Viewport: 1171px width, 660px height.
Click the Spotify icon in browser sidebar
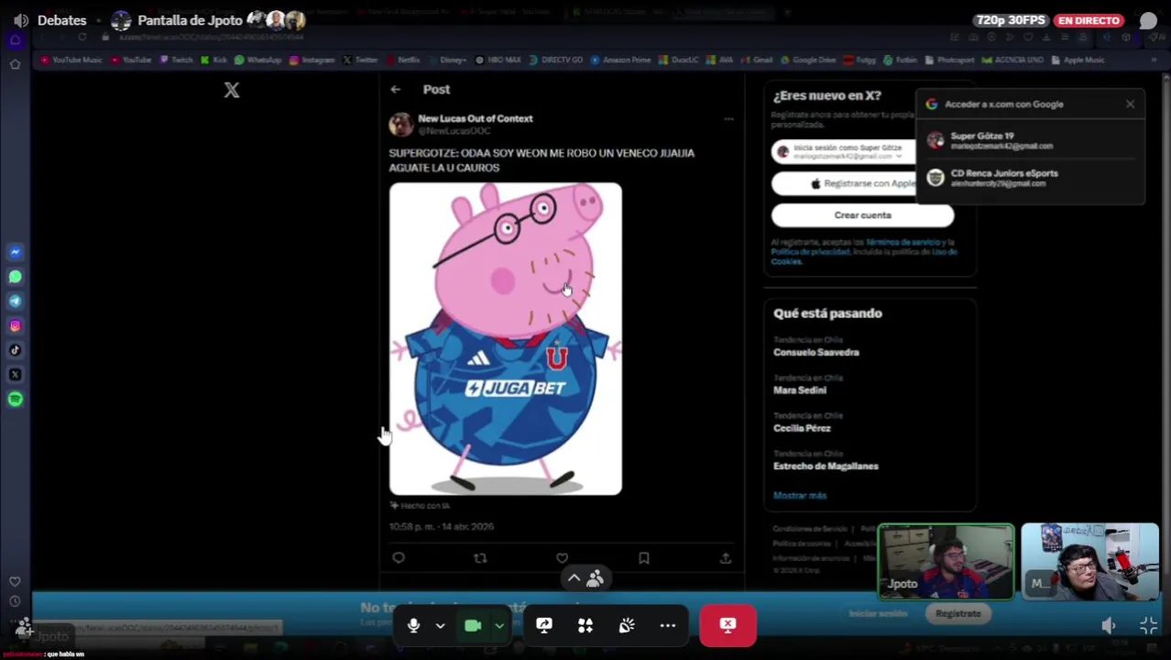[15, 400]
